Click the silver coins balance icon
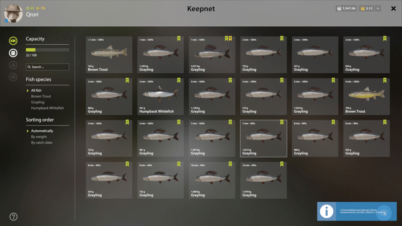 click(x=339, y=9)
